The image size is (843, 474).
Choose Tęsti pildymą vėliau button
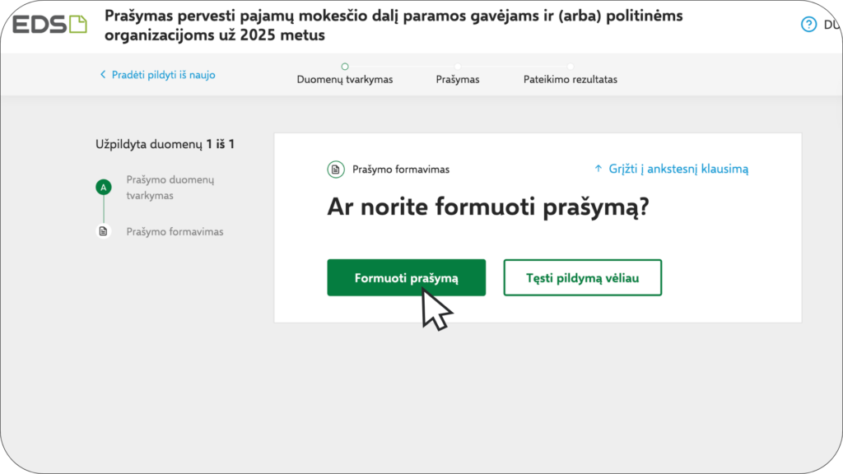pos(582,278)
